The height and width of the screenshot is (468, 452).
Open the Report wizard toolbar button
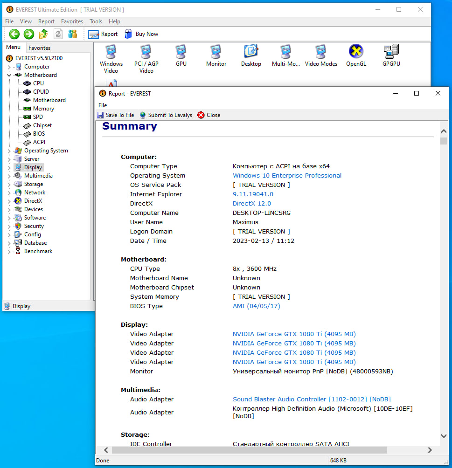(103, 34)
